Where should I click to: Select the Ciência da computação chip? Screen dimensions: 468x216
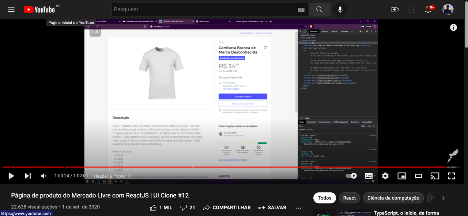tap(393, 198)
